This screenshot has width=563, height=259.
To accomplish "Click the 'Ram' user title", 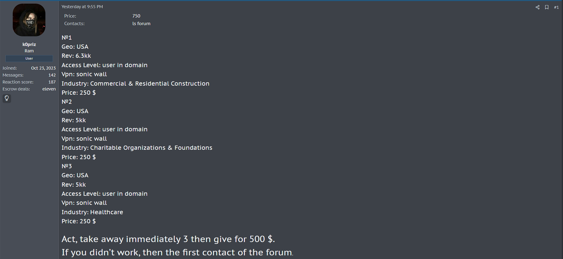I will click(x=29, y=51).
